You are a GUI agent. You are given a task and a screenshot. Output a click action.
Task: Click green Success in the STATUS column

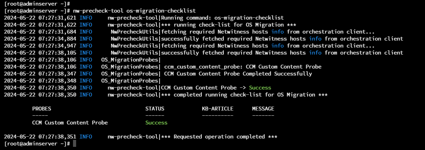[x=156, y=123]
